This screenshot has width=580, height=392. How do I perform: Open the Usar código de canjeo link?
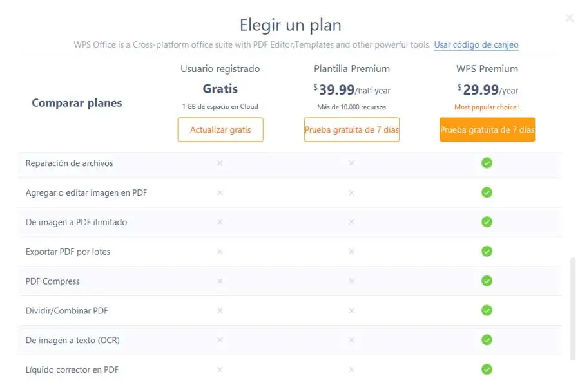(476, 45)
